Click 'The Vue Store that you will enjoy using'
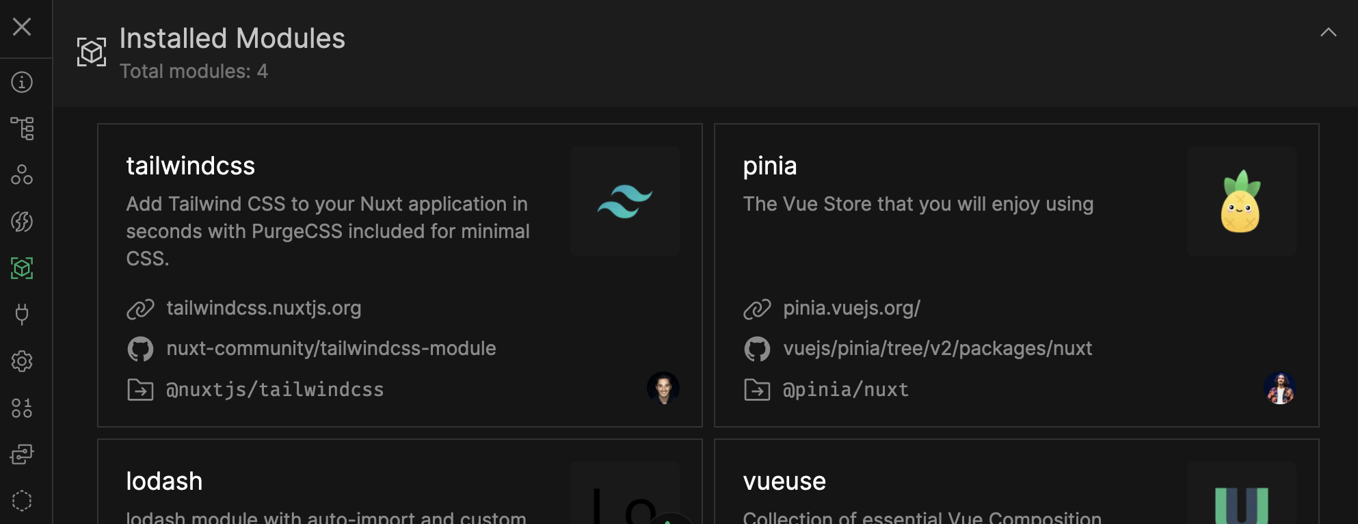 (918, 204)
